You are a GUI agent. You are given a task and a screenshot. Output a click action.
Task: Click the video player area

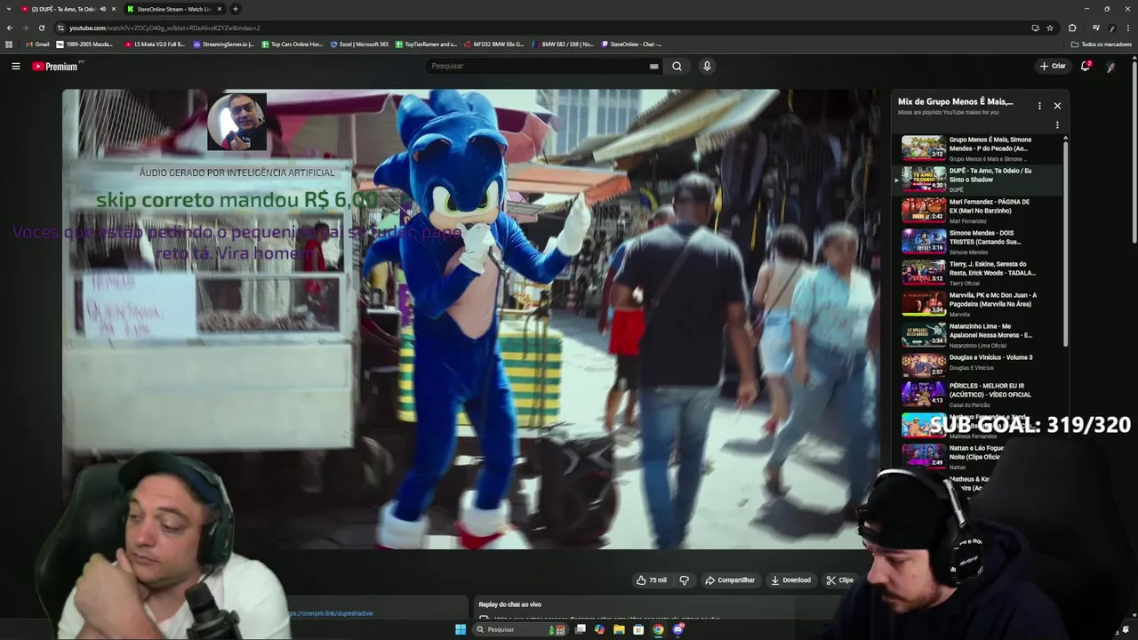471,319
